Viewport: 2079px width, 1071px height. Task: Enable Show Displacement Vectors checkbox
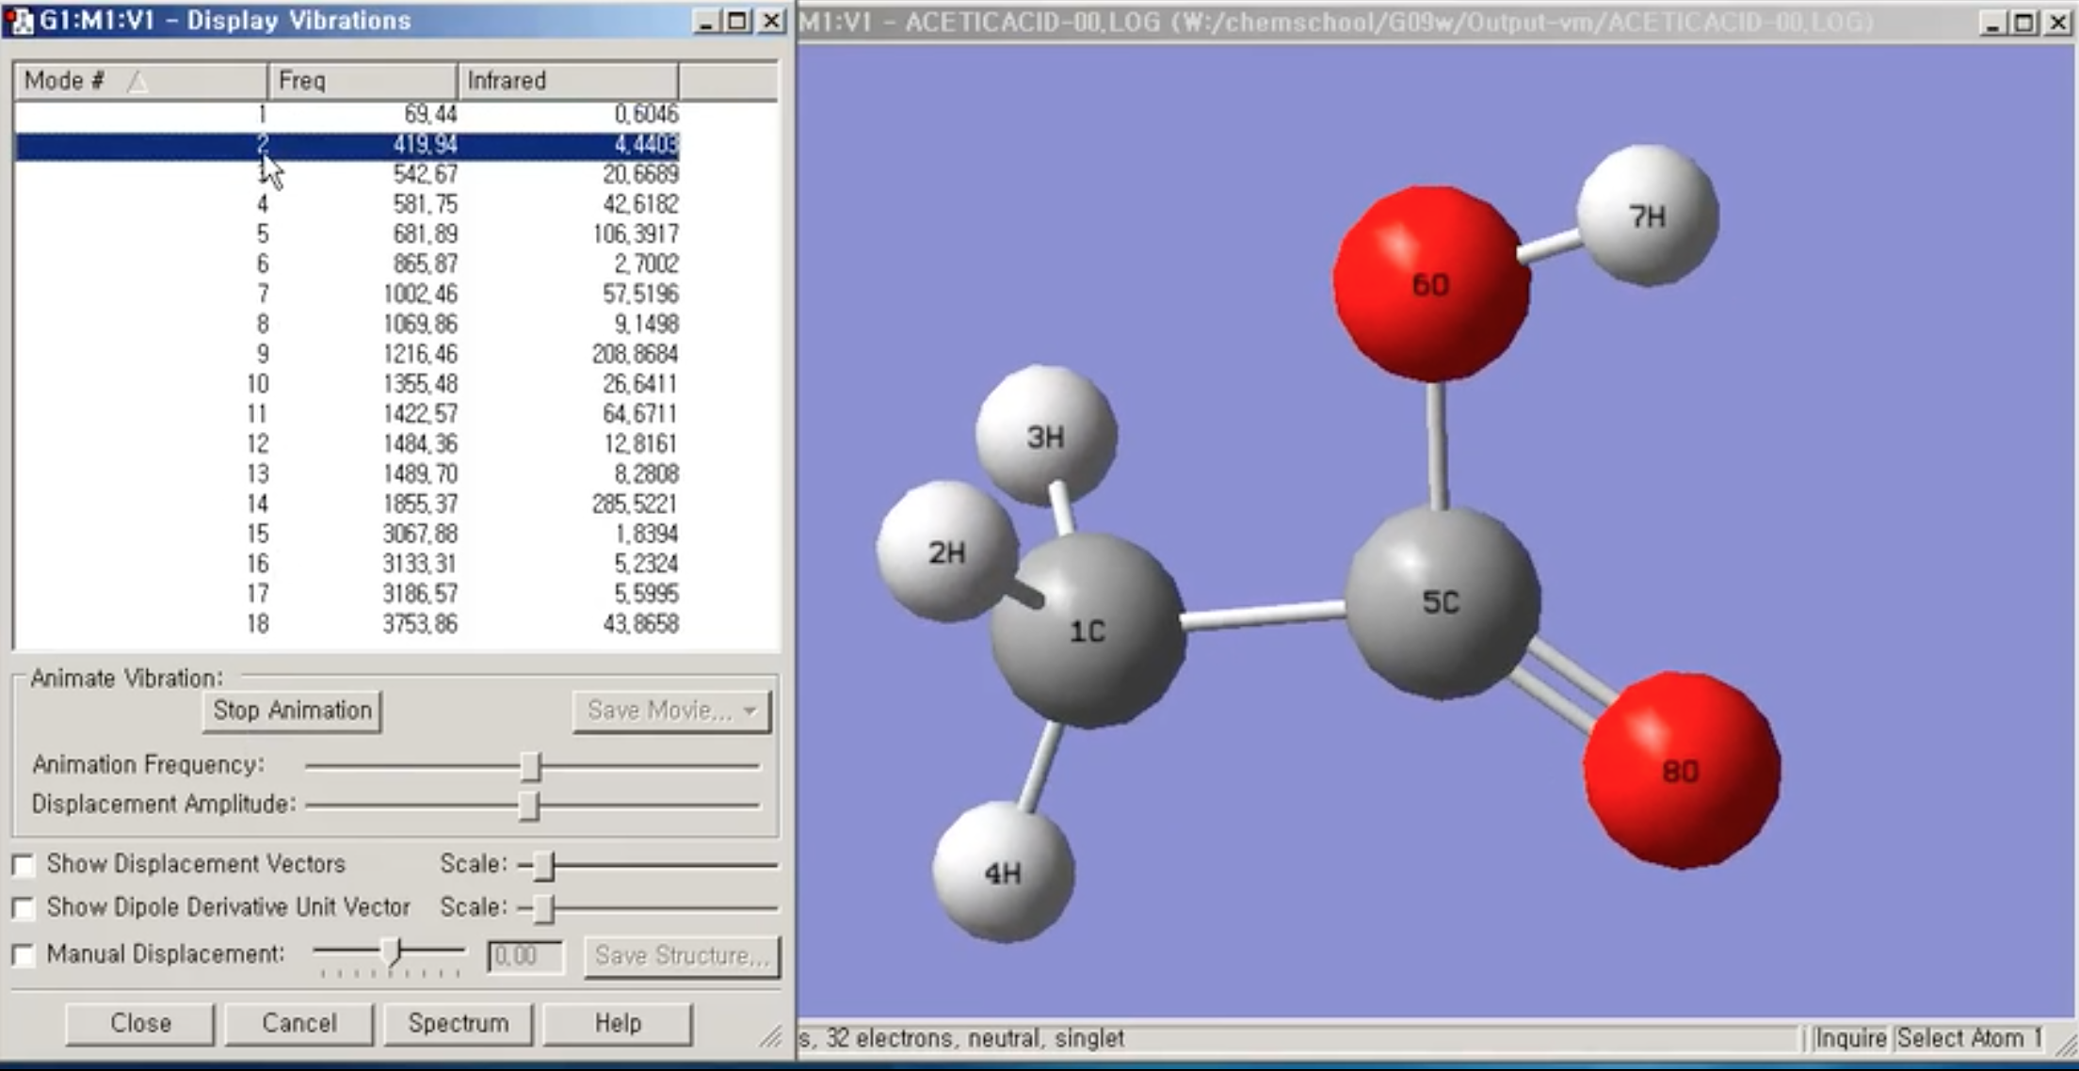[23, 864]
